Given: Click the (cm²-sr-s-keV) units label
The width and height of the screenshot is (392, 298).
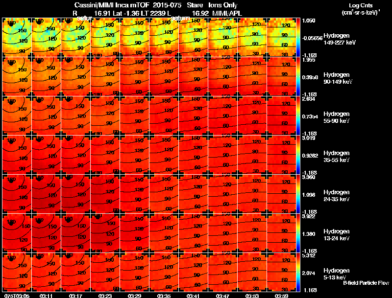Looking at the screenshot, I should point(361,13).
